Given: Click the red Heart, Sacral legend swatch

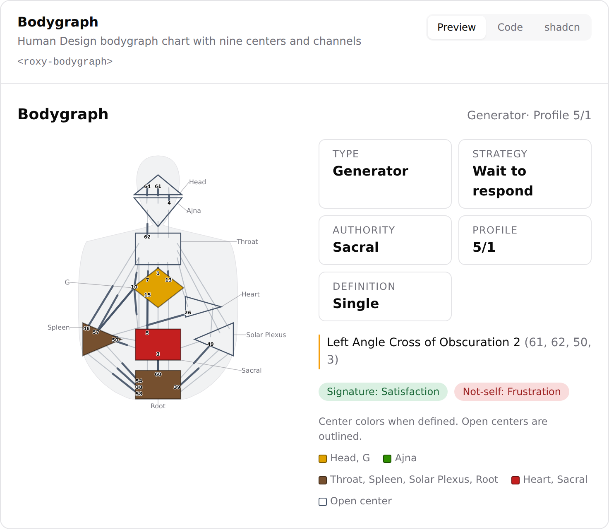Looking at the screenshot, I should [515, 480].
